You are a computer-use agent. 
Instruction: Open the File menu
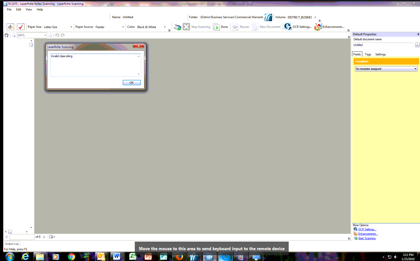(9, 10)
